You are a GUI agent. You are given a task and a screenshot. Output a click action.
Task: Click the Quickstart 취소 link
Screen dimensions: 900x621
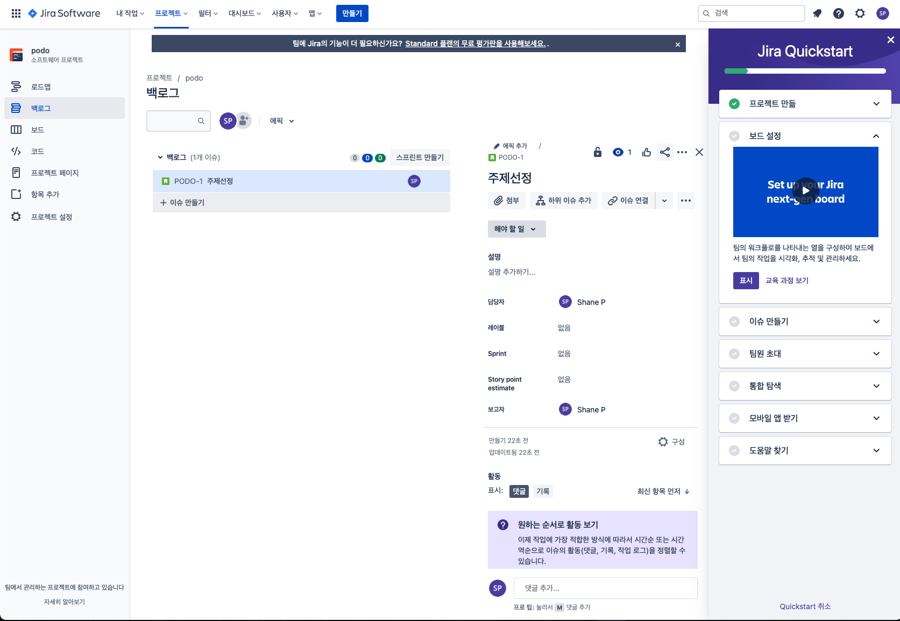click(x=805, y=606)
